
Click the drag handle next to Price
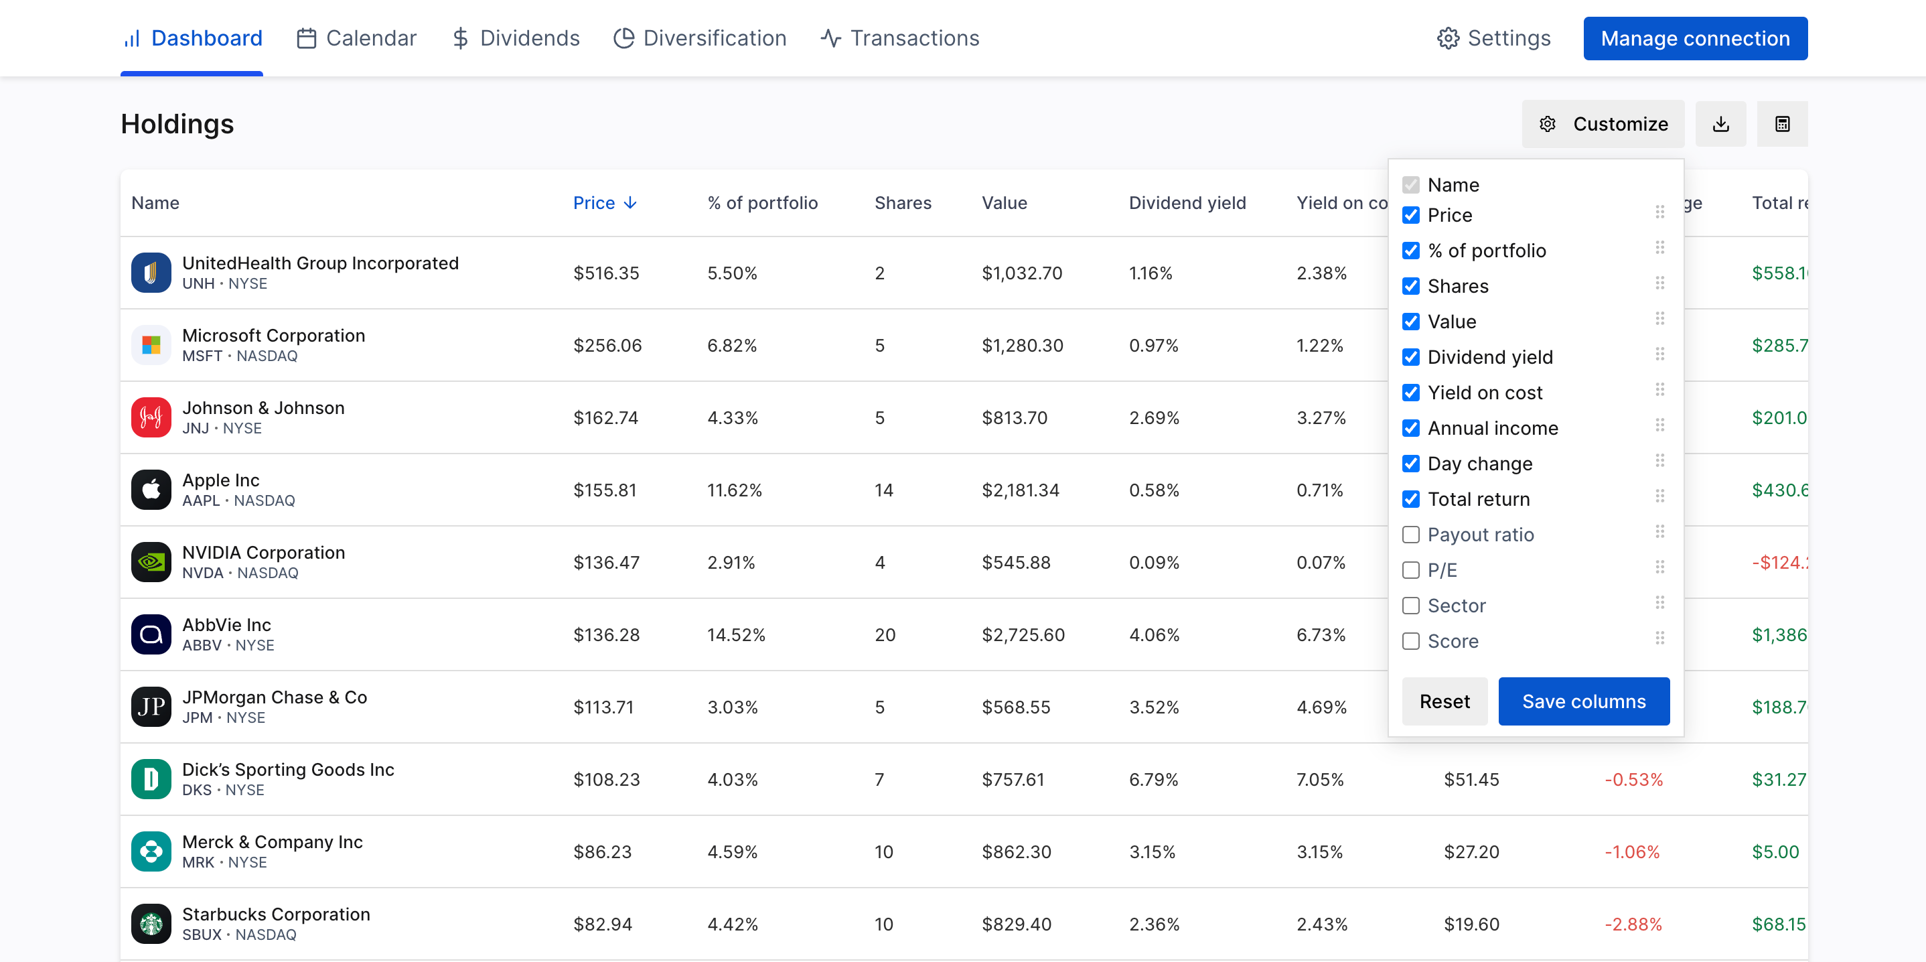coord(1659,213)
